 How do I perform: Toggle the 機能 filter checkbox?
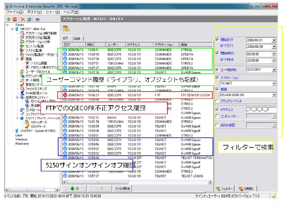point(217,89)
